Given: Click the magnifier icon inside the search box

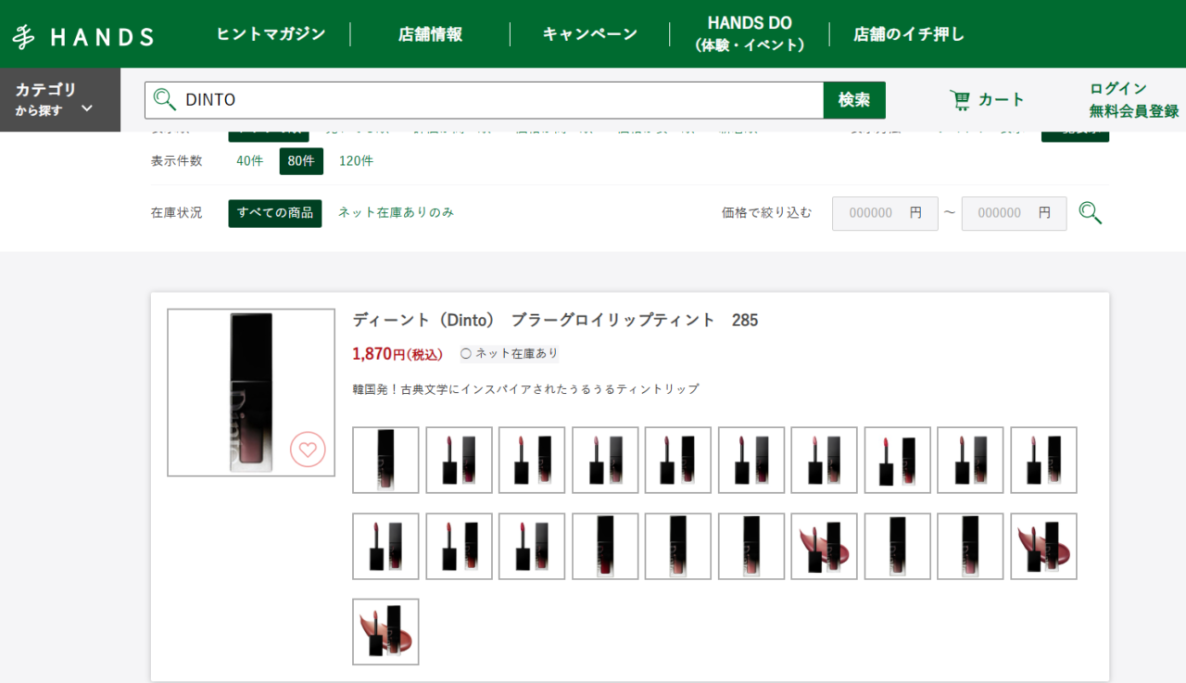Looking at the screenshot, I should pos(165,100).
